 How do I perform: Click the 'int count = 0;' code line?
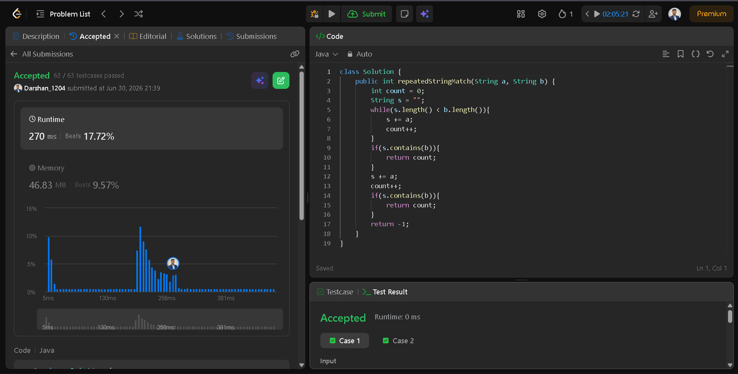[x=397, y=91]
